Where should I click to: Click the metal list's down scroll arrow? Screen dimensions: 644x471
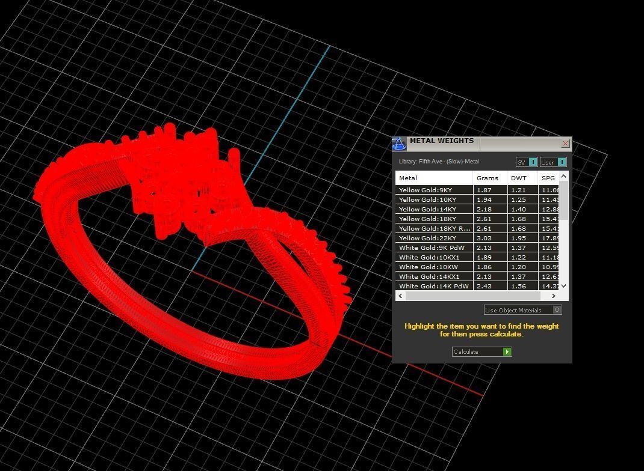coord(564,286)
